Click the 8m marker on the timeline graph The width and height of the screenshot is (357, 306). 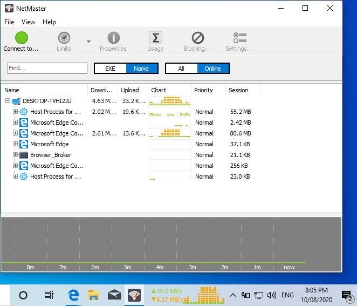31,267
